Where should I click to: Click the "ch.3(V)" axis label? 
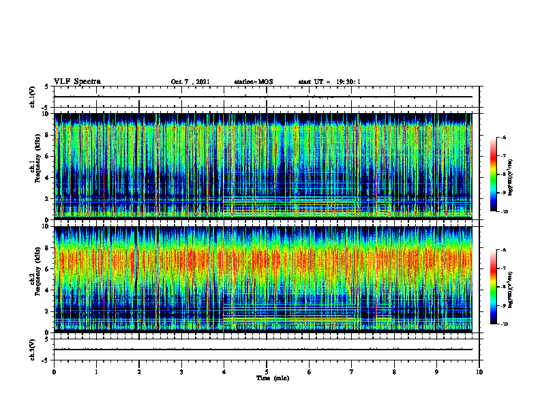(33, 350)
